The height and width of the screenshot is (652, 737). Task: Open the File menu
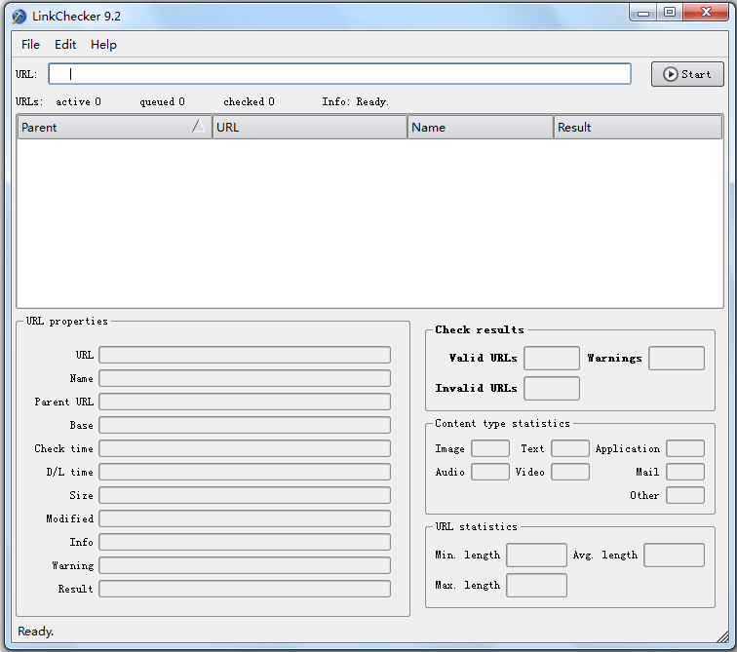click(x=31, y=45)
